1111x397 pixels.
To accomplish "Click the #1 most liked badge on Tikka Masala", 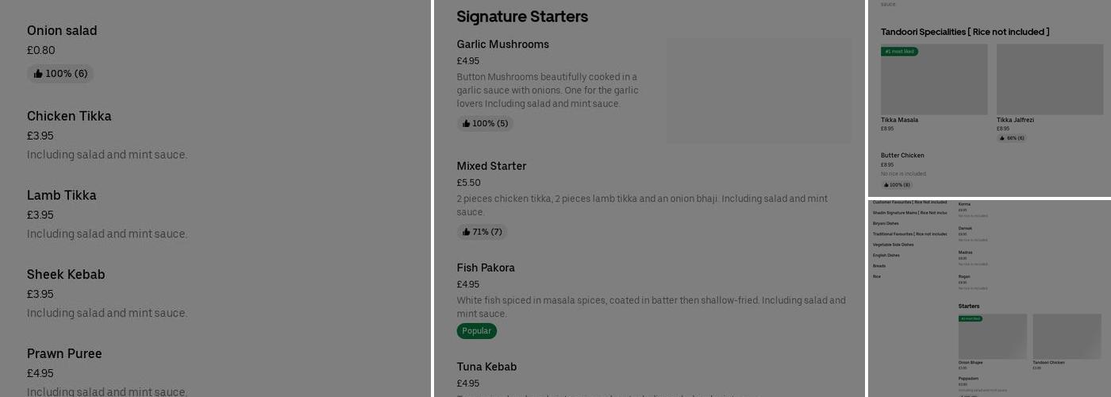I will coord(899,52).
